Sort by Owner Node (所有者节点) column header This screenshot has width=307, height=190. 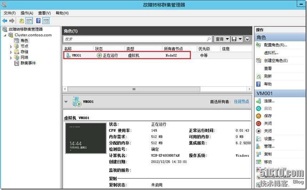(179, 49)
